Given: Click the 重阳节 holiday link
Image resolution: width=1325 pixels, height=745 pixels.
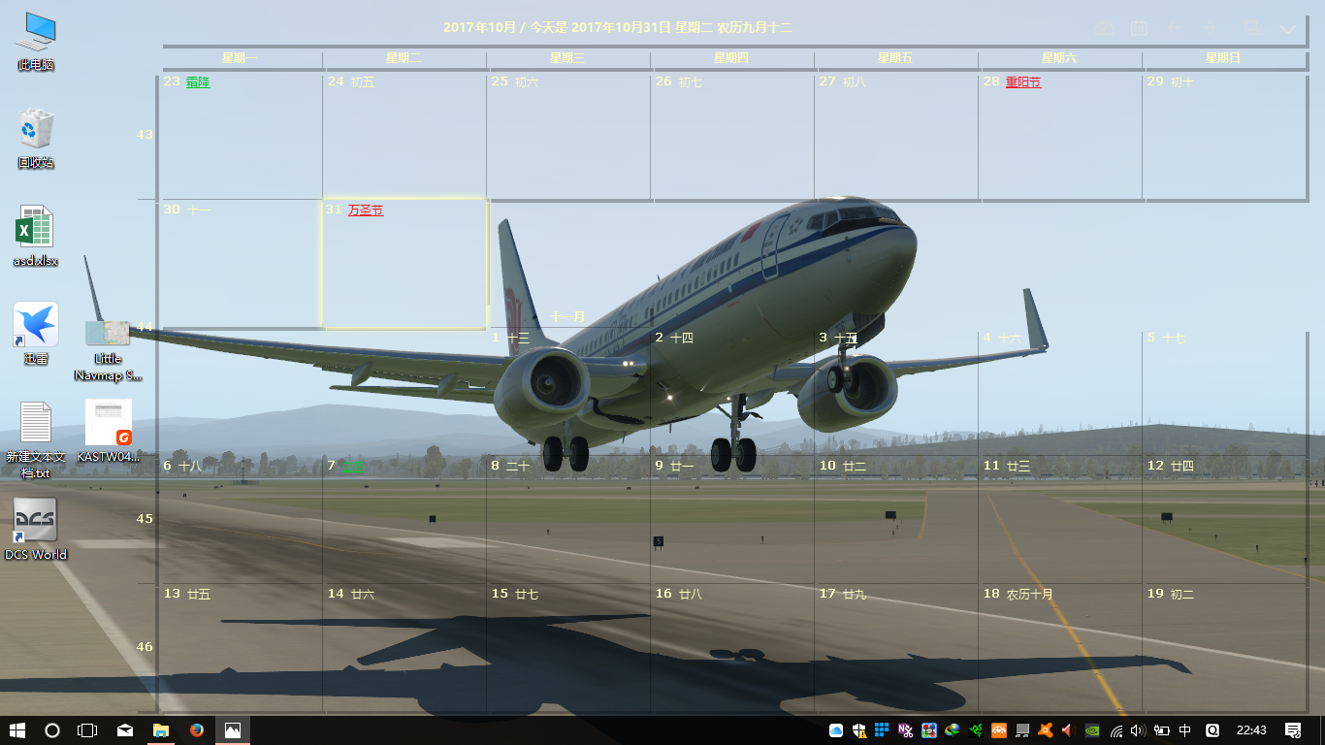Looking at the screenshot, I should [x=1023, y=81].
